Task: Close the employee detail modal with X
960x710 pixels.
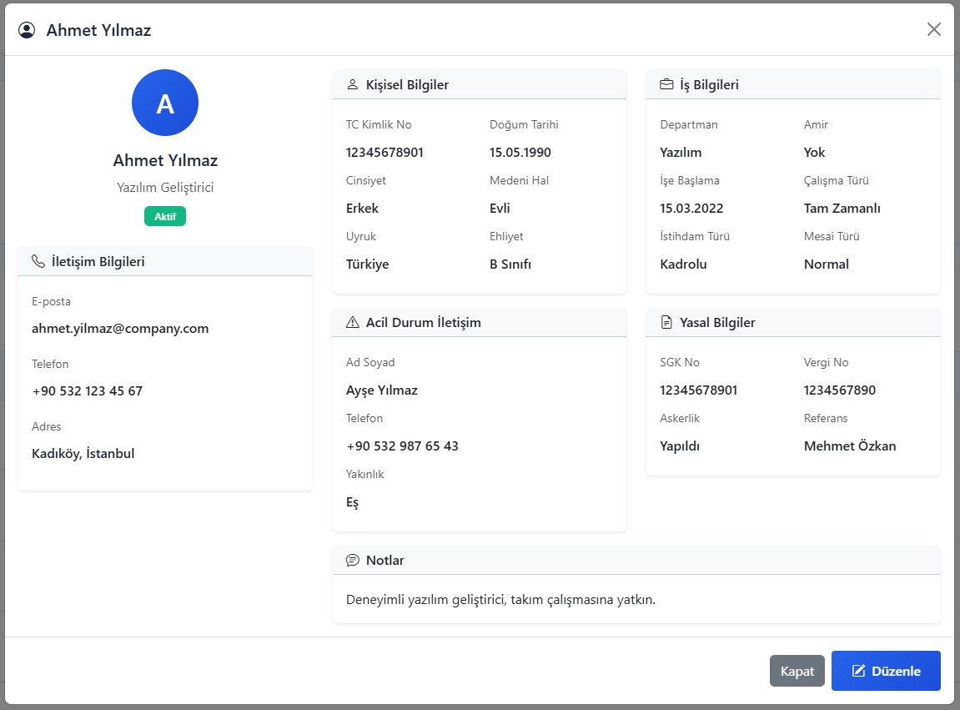Action: [934, 30]
